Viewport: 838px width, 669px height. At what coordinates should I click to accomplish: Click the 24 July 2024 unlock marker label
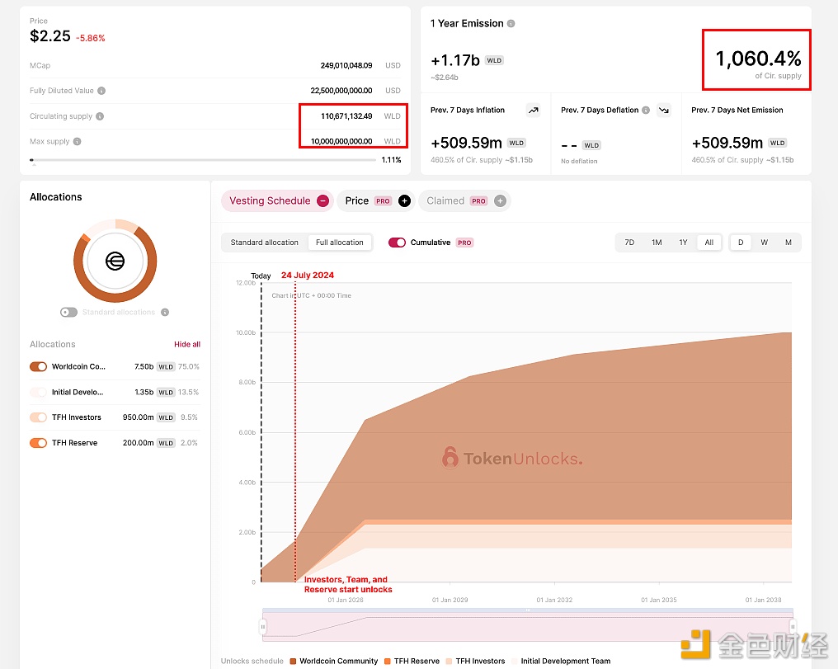(308, 276)
